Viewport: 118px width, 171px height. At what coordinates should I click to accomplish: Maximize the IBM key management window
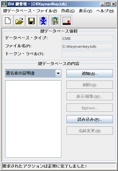tap(108, 4)
